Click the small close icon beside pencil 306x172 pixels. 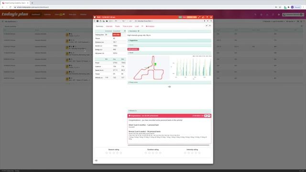[210, 25]
